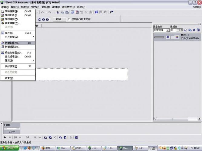Screen dimensions: 202x151
Task: Select 新增視訊 (Add video) menu entry
Action: (18, 47)
